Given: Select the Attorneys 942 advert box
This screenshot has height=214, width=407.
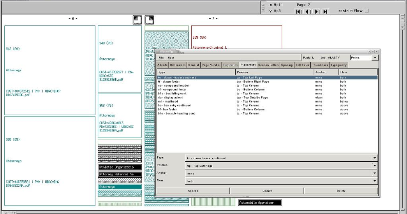Looking at the screenshot, I should click(x=50, y=70).
